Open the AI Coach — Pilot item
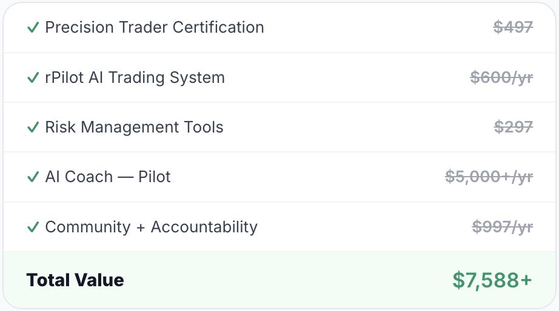The height and width of the screenshot is (311, 559). tap(108, 177)
